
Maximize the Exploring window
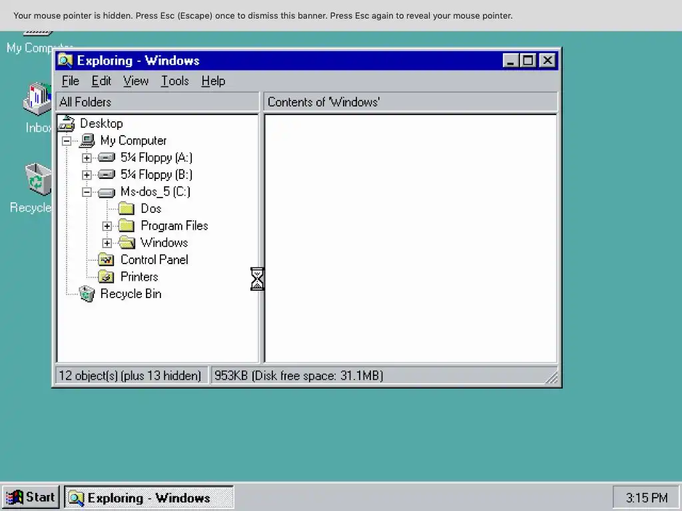point(527,61)
